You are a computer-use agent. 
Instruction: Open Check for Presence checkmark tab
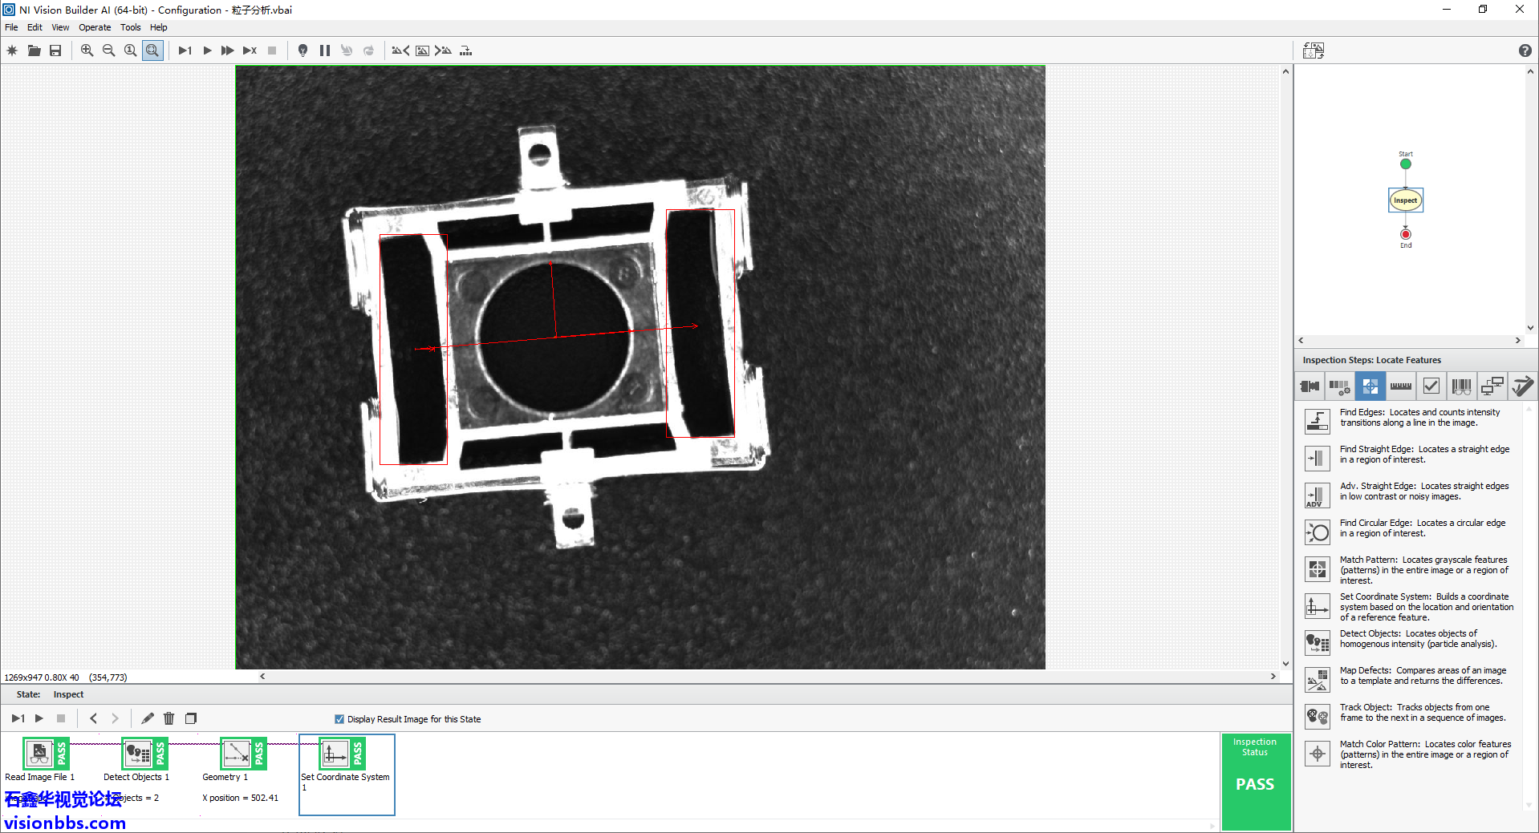point(1431,386)
